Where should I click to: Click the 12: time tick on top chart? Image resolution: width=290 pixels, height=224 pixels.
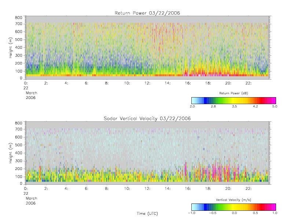pos(147,83)
